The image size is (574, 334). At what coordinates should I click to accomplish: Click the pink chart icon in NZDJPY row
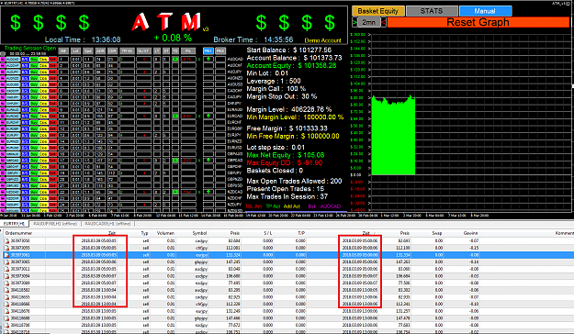coord(2,205)
